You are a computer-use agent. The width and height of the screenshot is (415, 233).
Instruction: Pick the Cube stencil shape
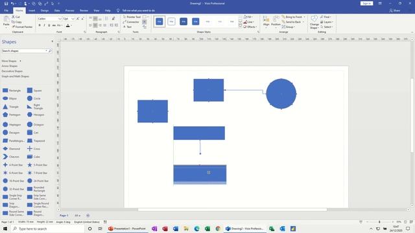point(33,157)
